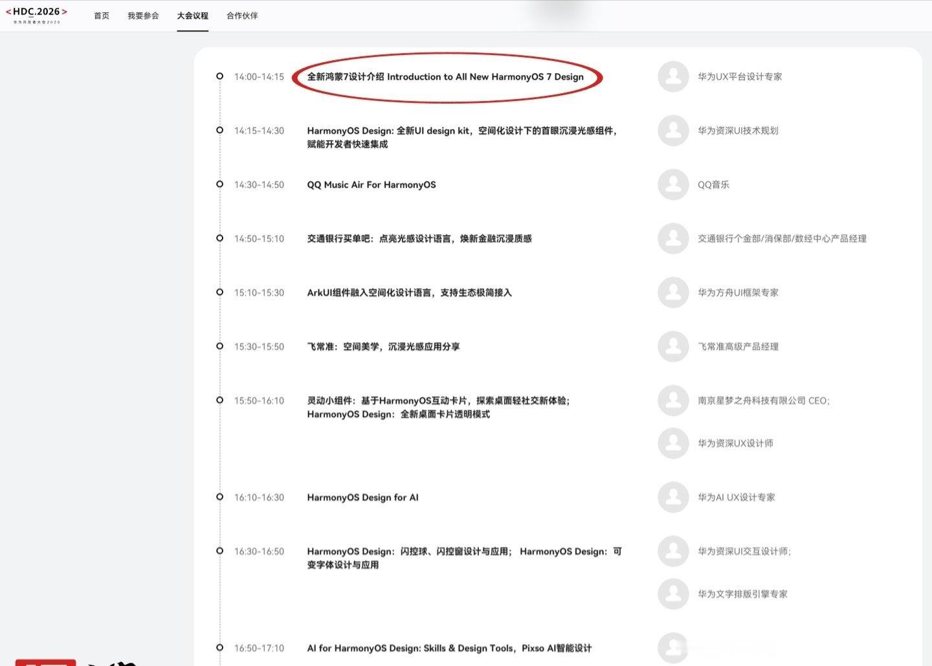
Task: Open session QQ Music Air For HarmonyOS
Action: 372,184
